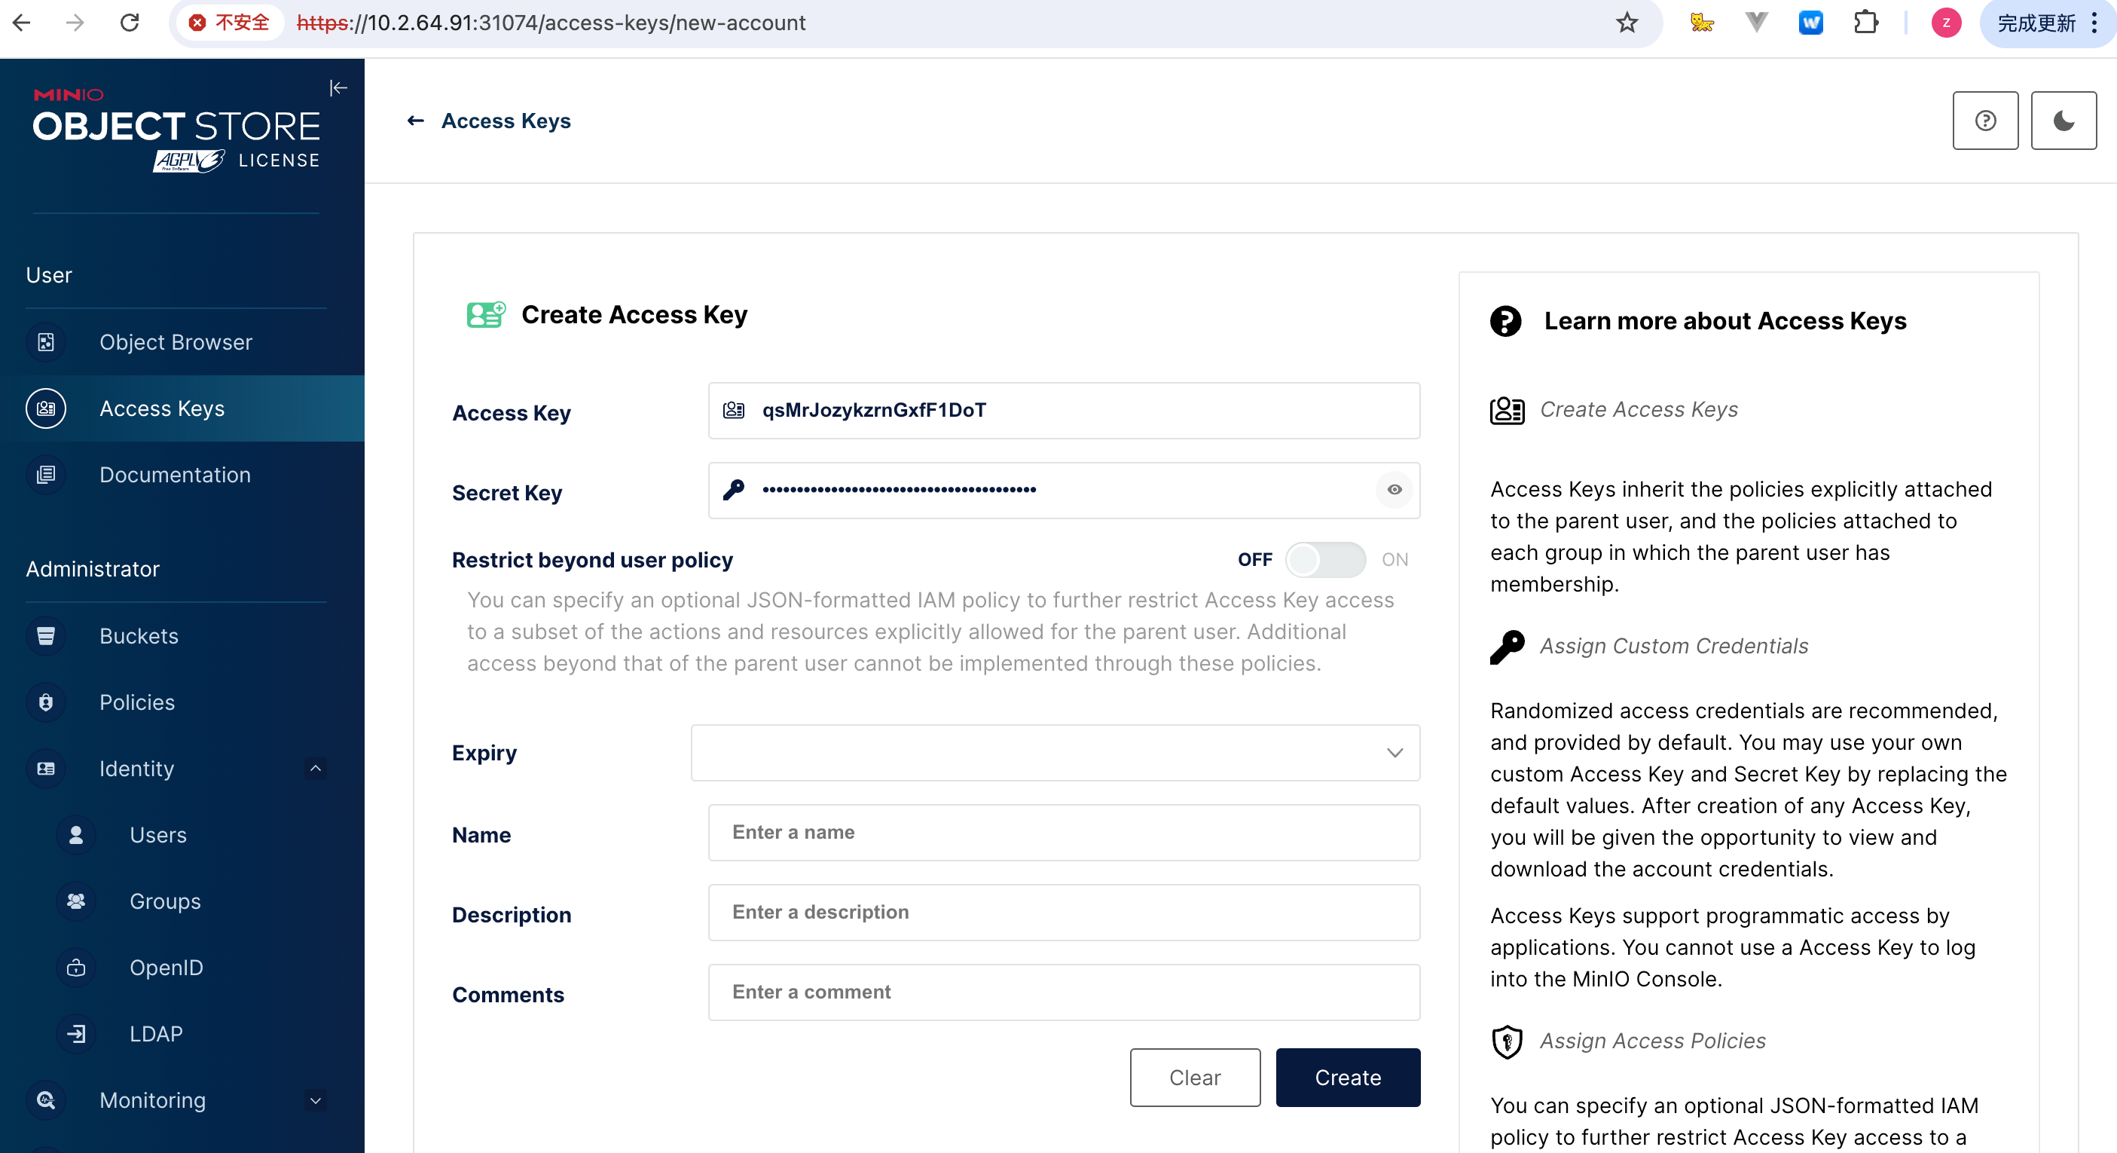This screenshot has width=2117, height=1153.
Task: Switch to dark mode moon icon
Action: tap(2063, 121)
